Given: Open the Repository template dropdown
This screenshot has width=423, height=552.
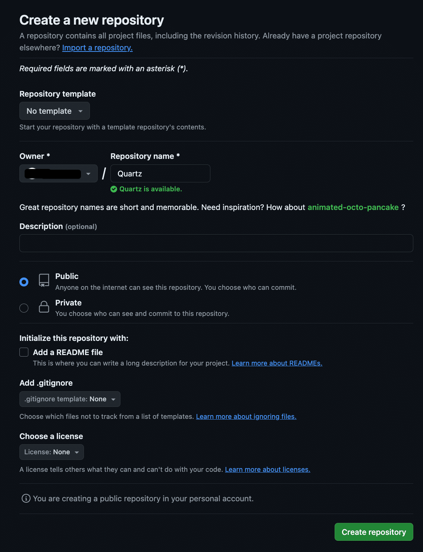Looking at the screenshot, I should point(54,111).
